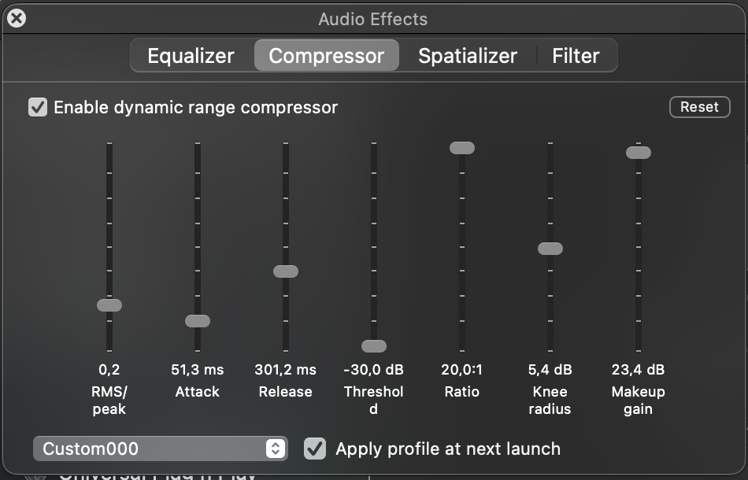
Task: Open the Spatializer tab
Action: point(467,56)
